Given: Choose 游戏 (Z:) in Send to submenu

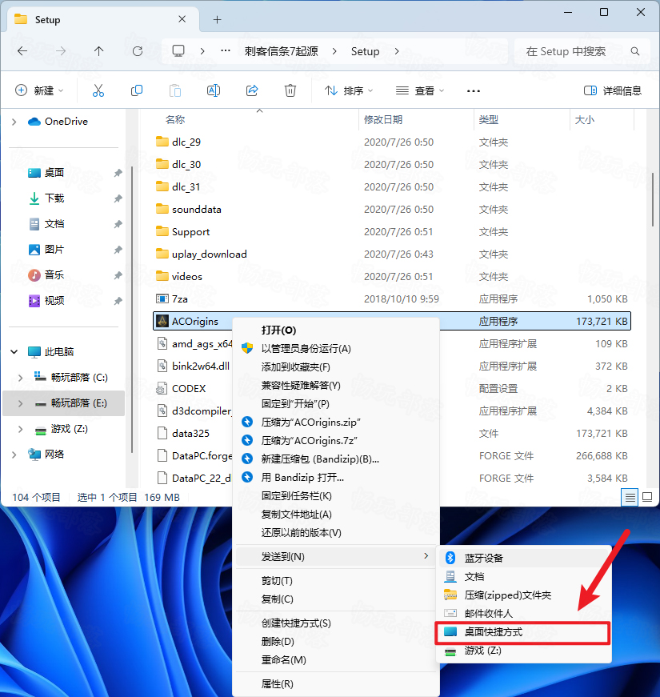Looking at the screenshot, I should 523,651.
